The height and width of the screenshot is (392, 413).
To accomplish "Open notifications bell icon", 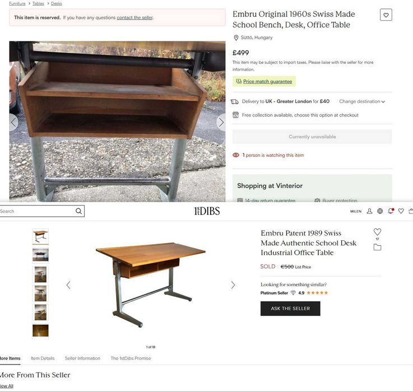I will pos(391,211).
